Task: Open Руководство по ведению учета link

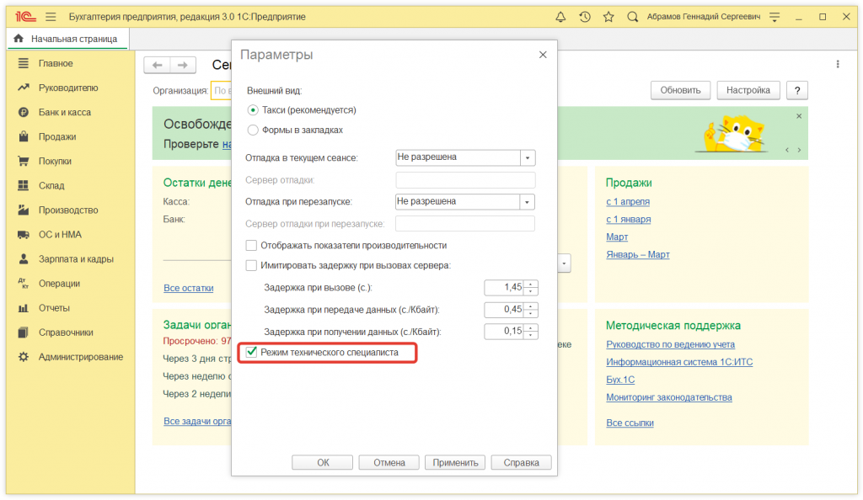Action: tap(670, 344)
